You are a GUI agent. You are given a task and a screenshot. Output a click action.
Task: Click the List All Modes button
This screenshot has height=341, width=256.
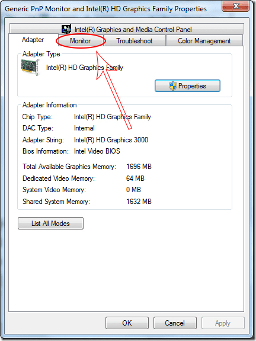(x=50, y=224)
